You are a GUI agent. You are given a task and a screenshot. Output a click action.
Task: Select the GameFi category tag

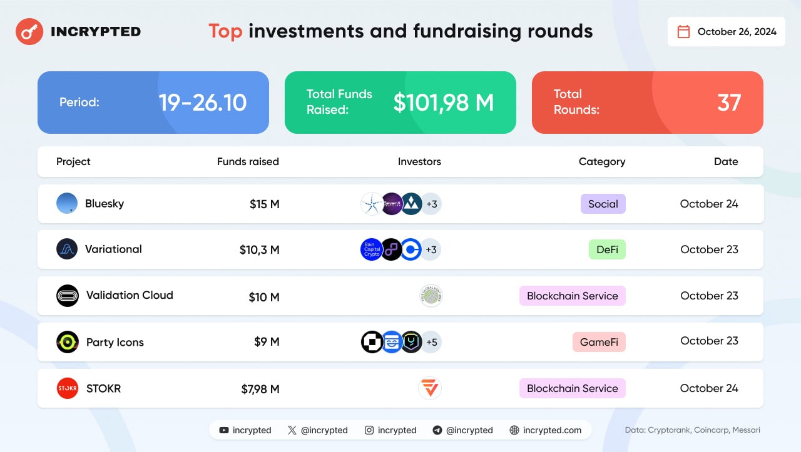[x=599, y=342]
